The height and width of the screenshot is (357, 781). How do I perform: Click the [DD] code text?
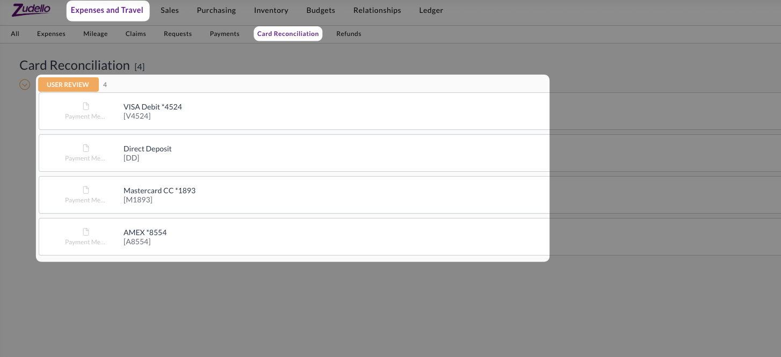coord(131,158)
